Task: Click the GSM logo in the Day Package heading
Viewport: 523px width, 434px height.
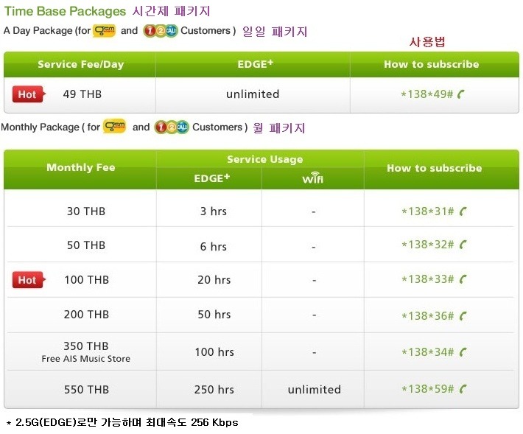Action: pos(105,31)
